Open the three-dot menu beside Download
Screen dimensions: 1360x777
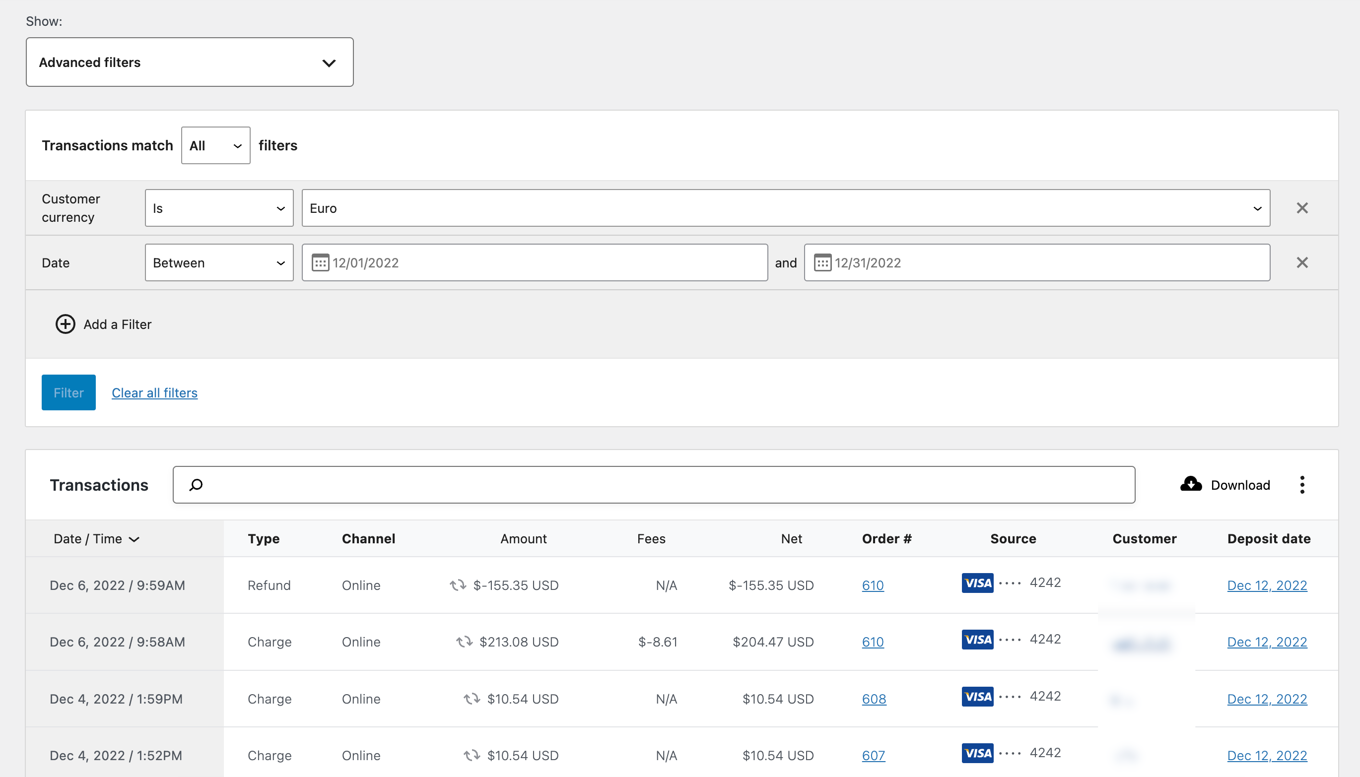point(1302,485)
